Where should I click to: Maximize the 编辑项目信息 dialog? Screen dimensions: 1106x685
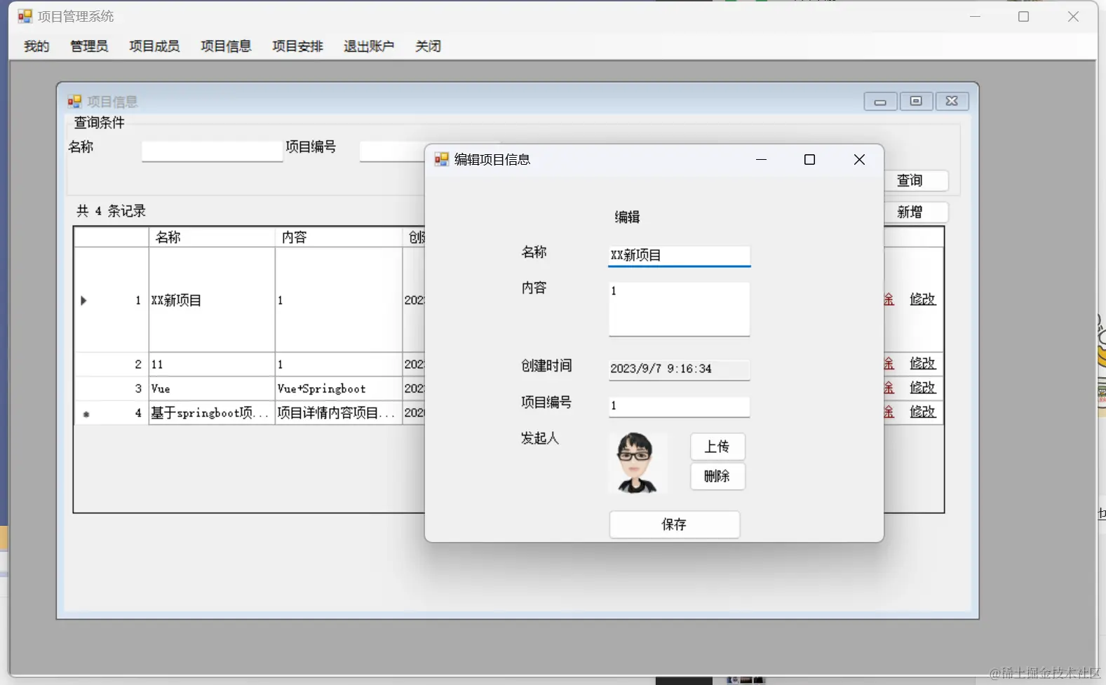(x=809, y=160)
